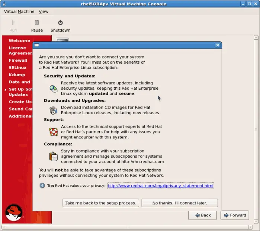Screen dimensions: 260x231
Task: Open the View menu
Action: pyautogui.click(x=44, y=12)
